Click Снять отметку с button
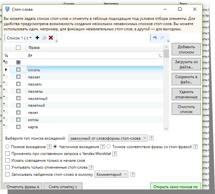The height and width of the screenshot is (194, 215). coord(63,186)
